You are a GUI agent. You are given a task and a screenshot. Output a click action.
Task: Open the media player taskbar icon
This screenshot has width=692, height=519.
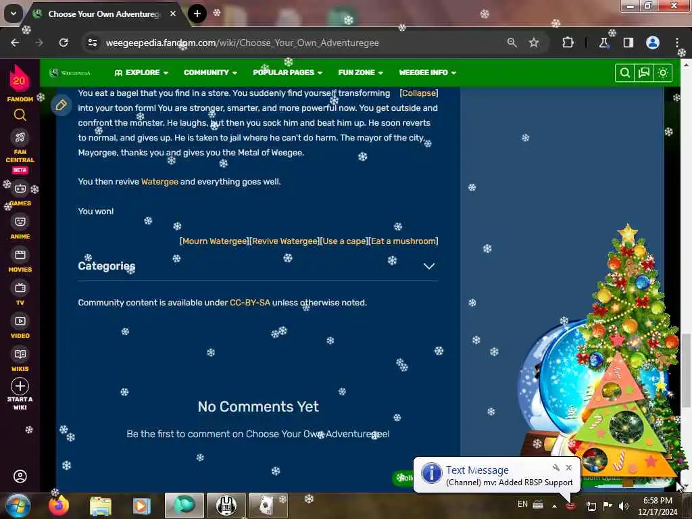coord(142,505)
